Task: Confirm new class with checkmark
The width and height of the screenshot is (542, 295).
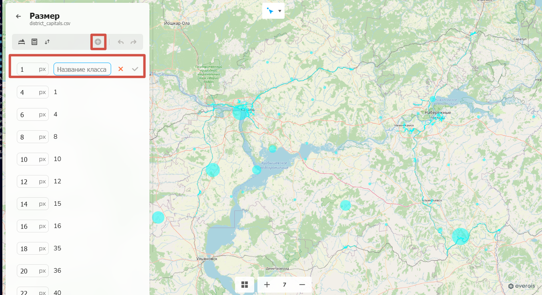Action: pyautogui.click(x=135, y=69)
